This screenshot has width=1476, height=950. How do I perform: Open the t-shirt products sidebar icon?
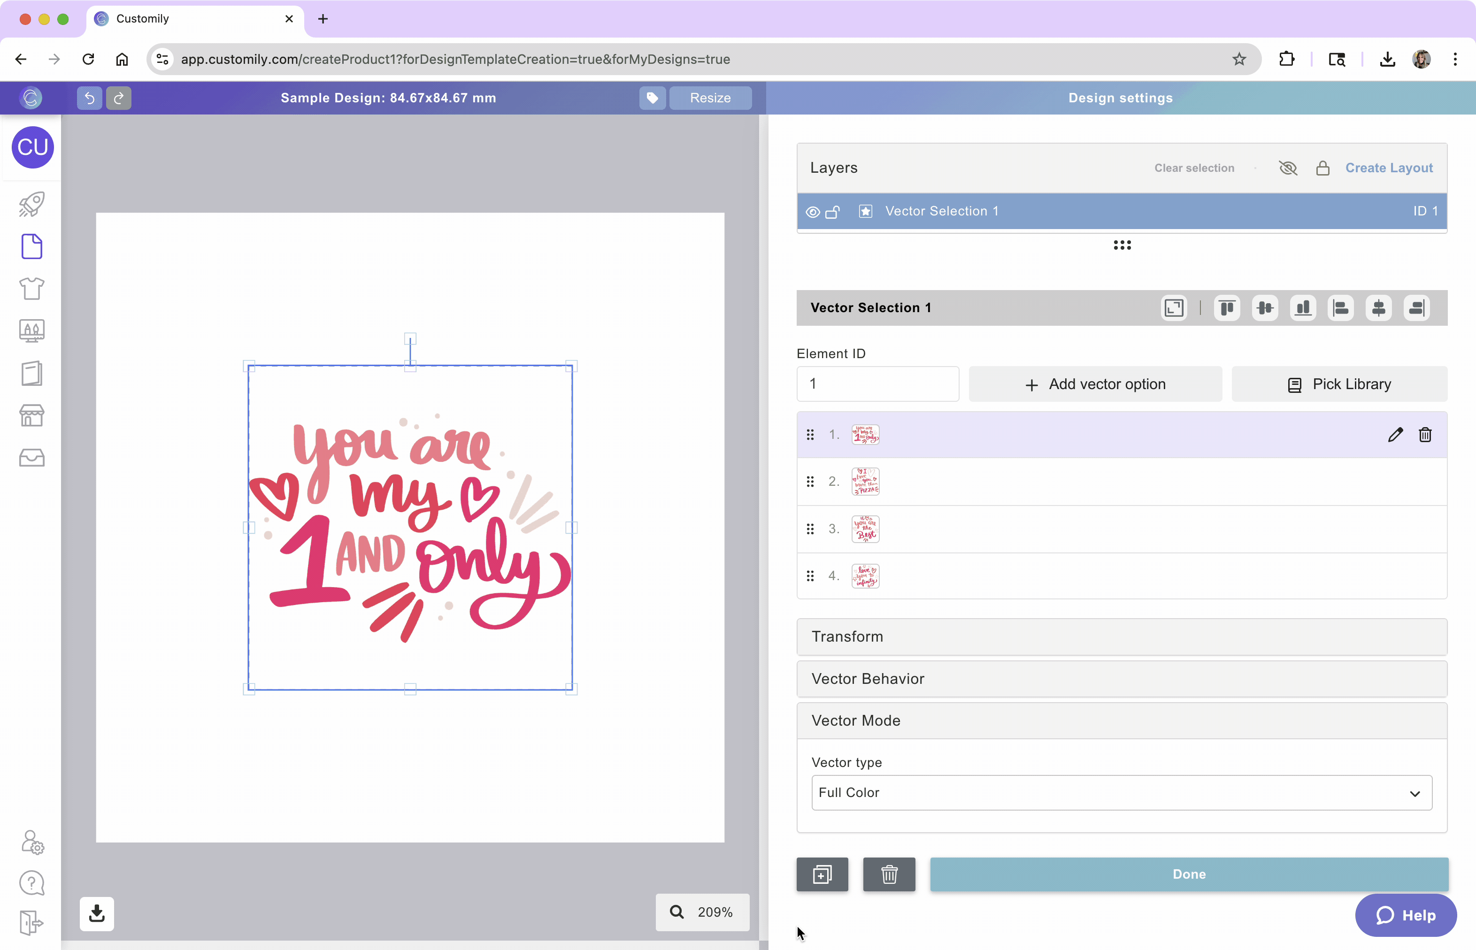pyautogui.click(x=31, y=288)
